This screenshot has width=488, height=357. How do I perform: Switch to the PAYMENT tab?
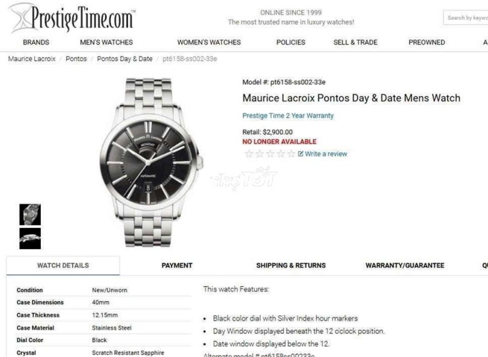177,266
